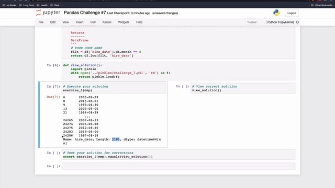
Task: Click the In [7] prompt
Action: pos(53,87)
